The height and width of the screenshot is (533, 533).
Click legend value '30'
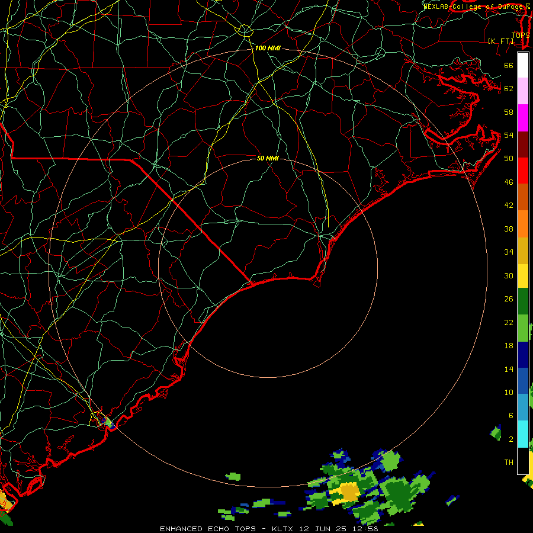click(509, 275)
